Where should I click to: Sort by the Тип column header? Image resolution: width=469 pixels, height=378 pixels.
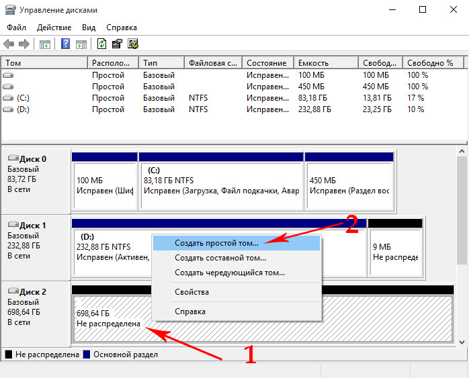click(x=161, y=63)
